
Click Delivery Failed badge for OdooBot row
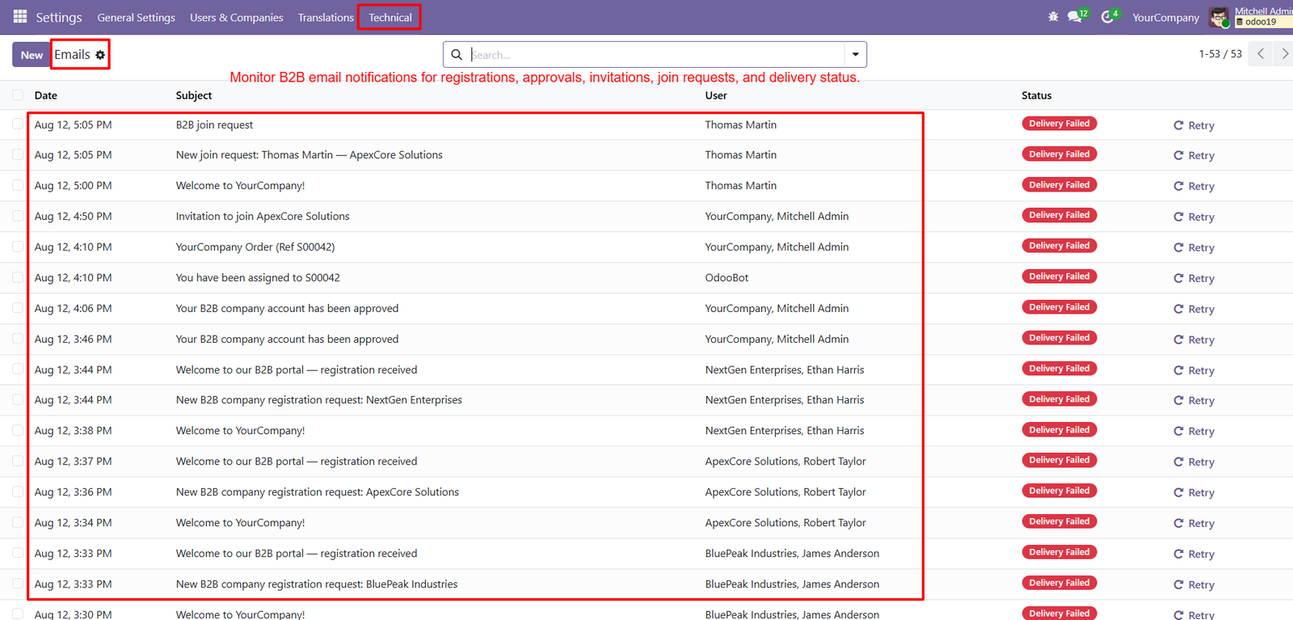(x=1059, y=276)
